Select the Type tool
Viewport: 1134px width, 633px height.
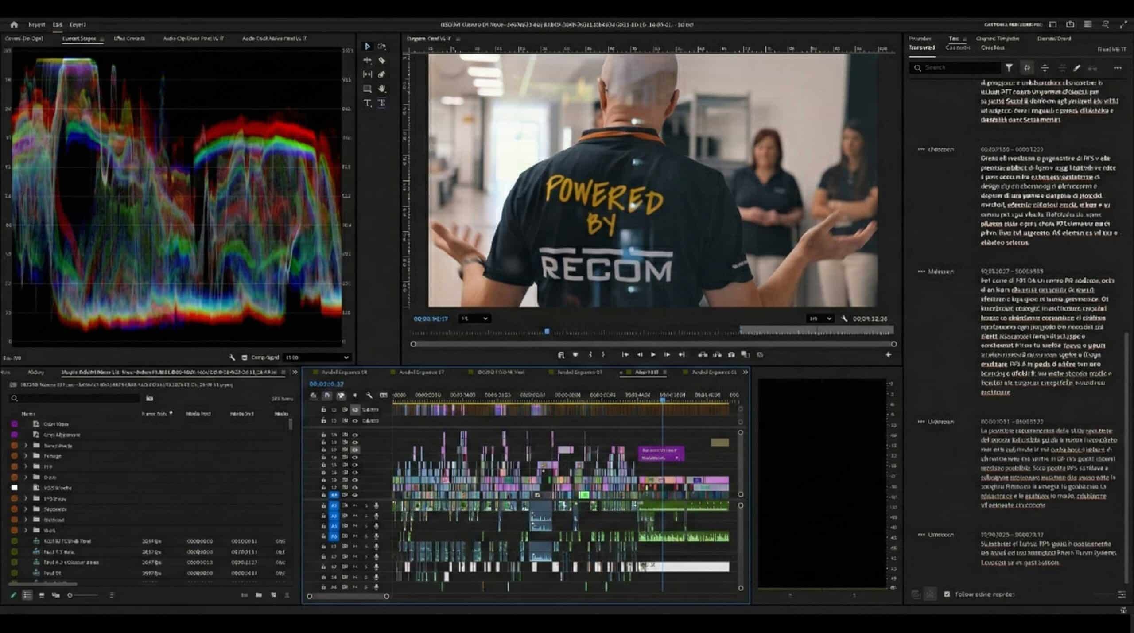[x=367, y=103]
